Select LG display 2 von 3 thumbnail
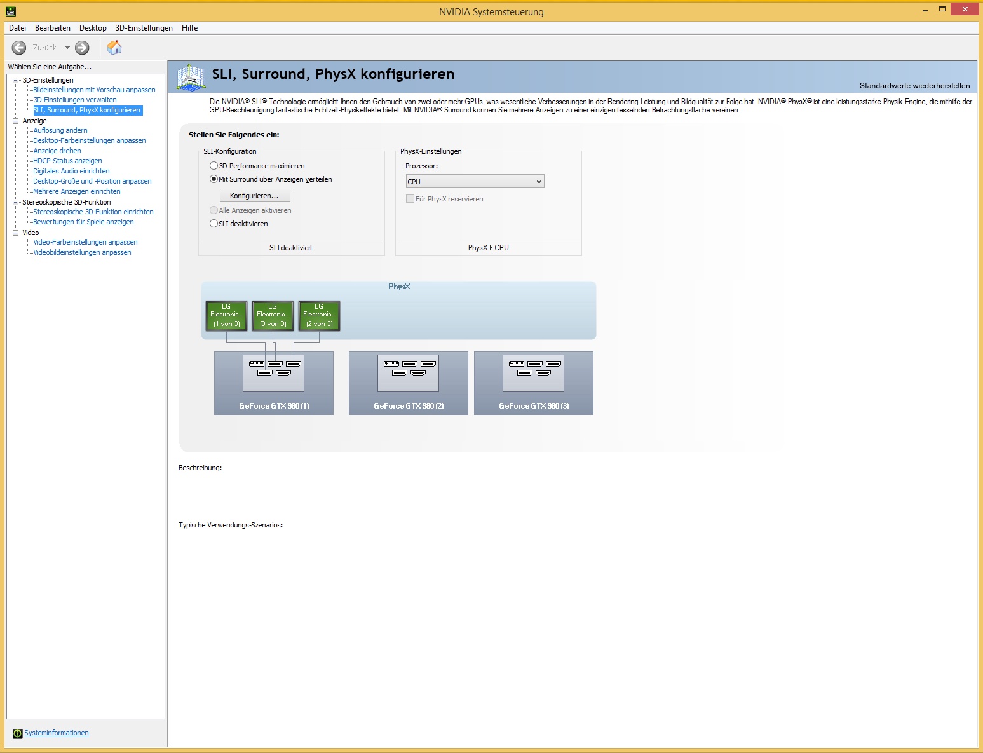 [x=319, y=316]
